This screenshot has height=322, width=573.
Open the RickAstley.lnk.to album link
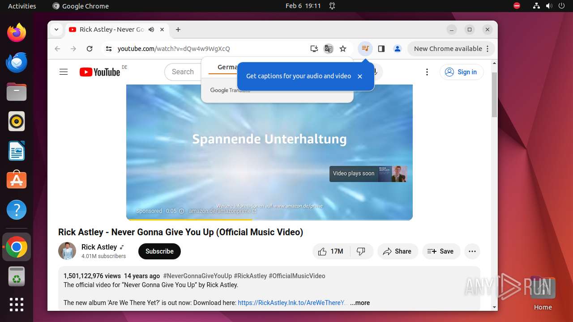point(292,303)
